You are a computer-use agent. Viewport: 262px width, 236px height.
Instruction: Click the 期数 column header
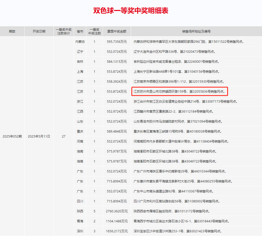(x=12, y=31)
